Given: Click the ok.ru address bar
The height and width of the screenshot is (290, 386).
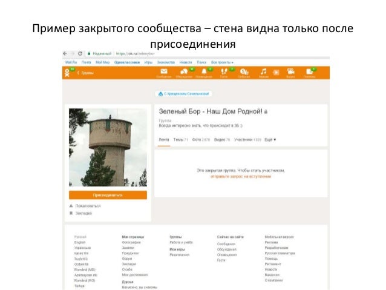Looking at the screenshot, I should [135, 53].
